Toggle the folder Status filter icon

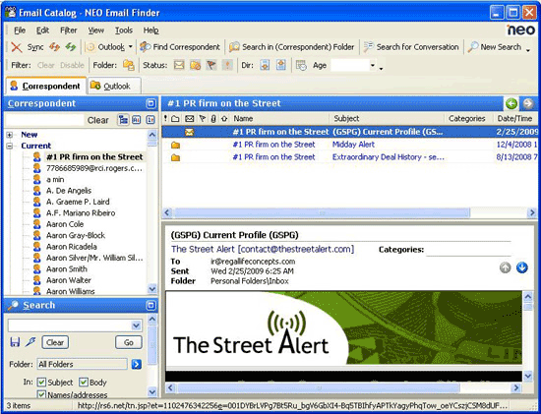[196, 65]
